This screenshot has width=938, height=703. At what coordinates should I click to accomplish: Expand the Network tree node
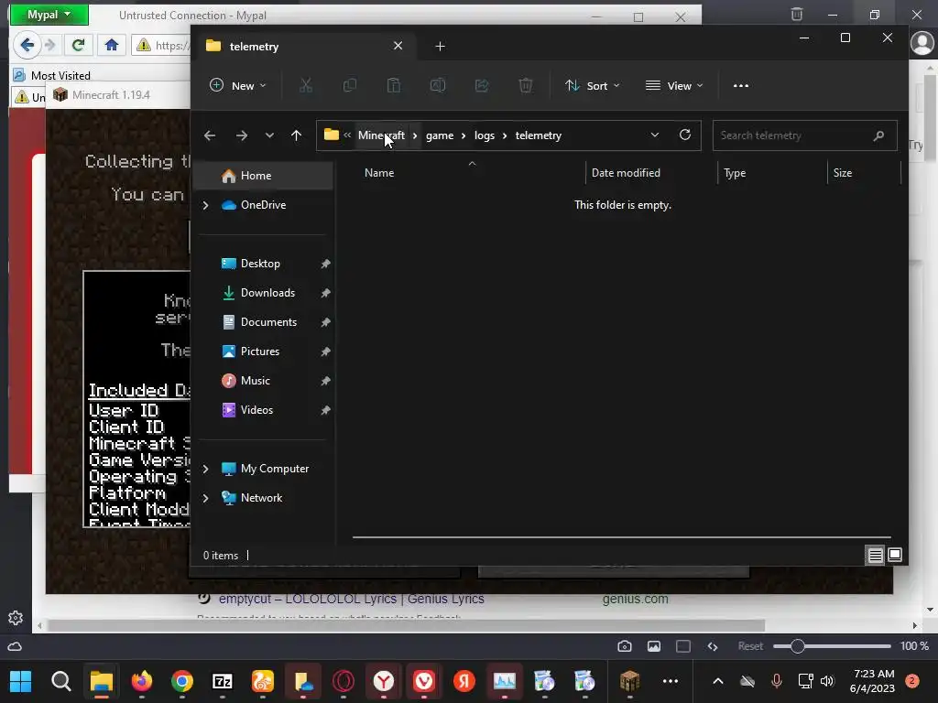[205, 498]
